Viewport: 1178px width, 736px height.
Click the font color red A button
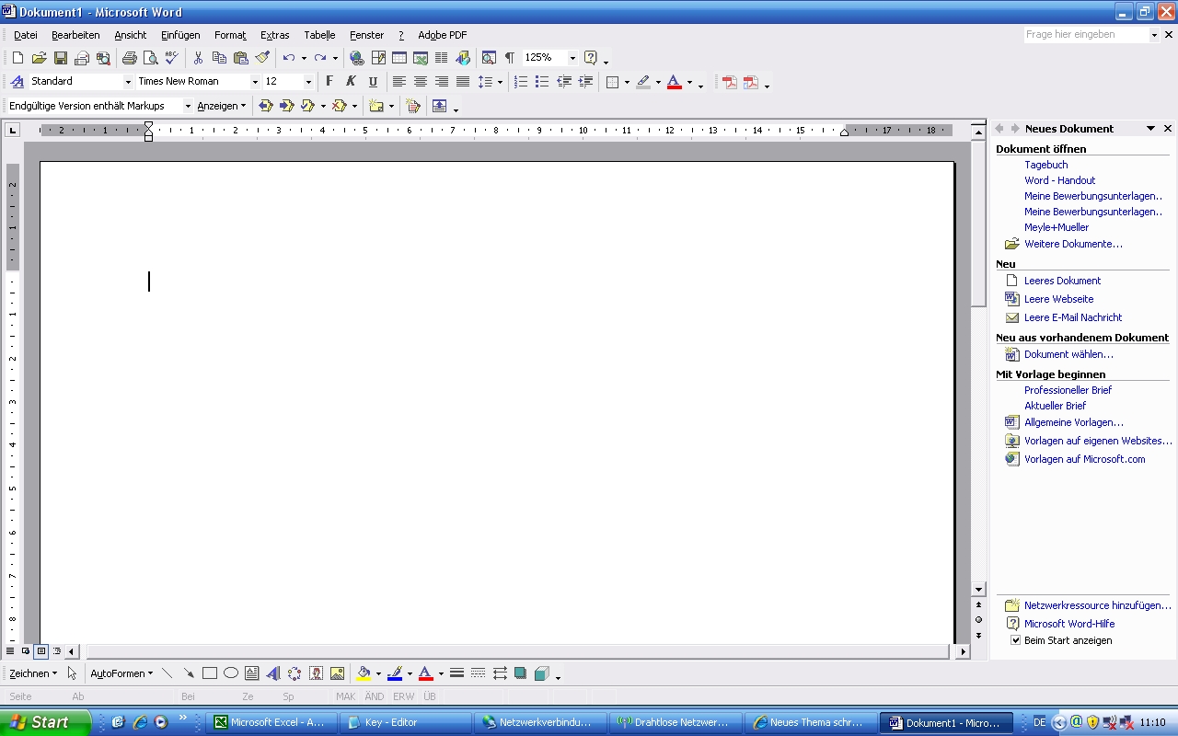click(x=674, y=82)
